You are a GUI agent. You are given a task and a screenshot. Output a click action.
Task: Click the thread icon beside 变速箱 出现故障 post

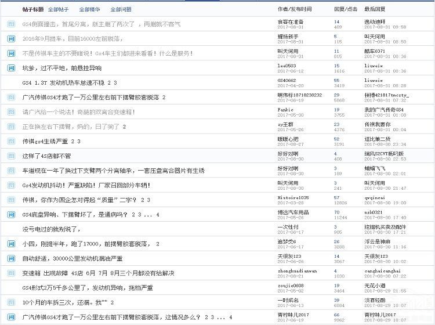click(x=11, y=273)
